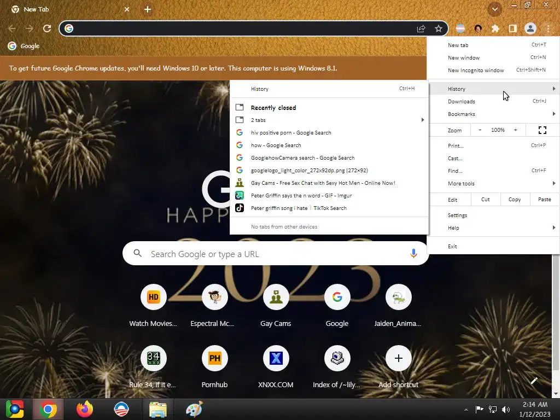This screenshot has width=560, height=420.
Task: Select New Incognito window
Action: [493, 70]
